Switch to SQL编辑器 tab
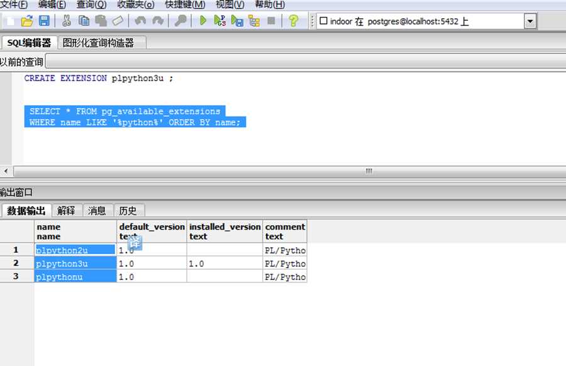Screen dimensions: 566x366 coord(29,43)
